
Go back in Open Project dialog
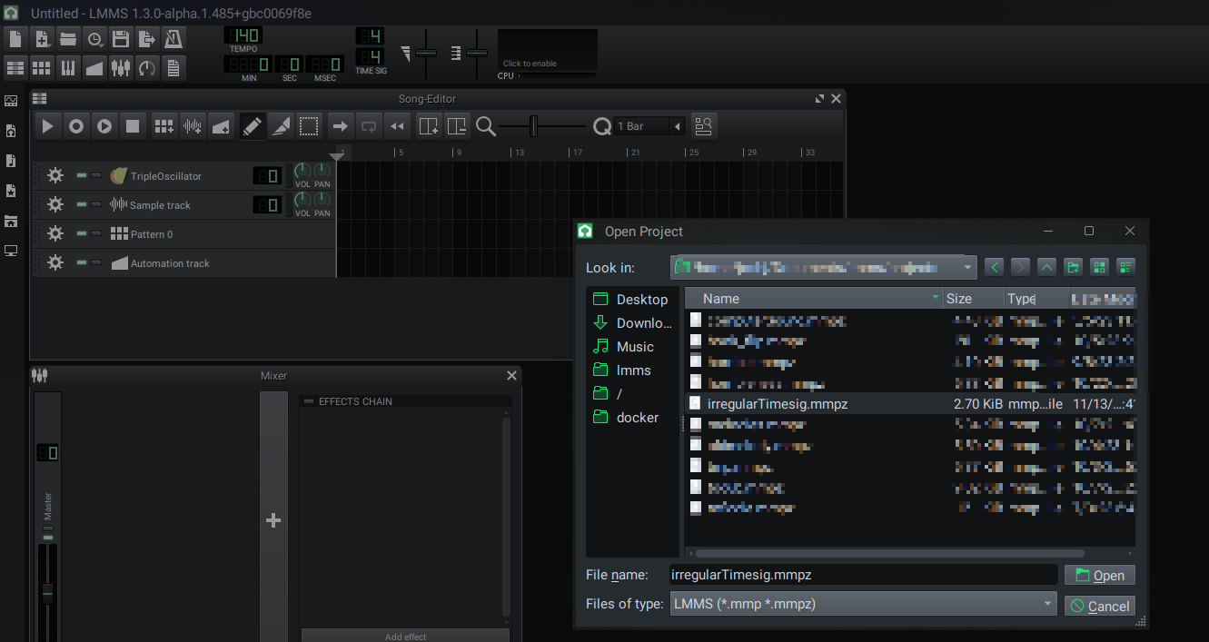(996, 267)
